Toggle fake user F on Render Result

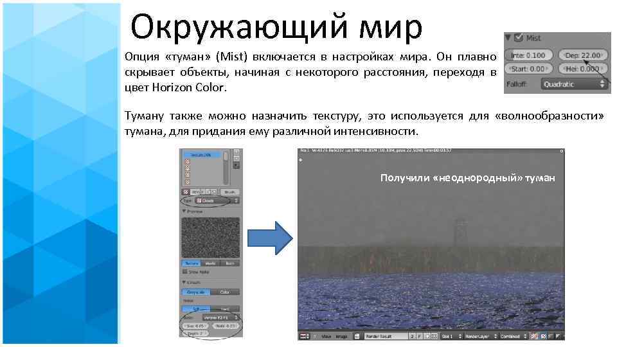click(420, 336)
